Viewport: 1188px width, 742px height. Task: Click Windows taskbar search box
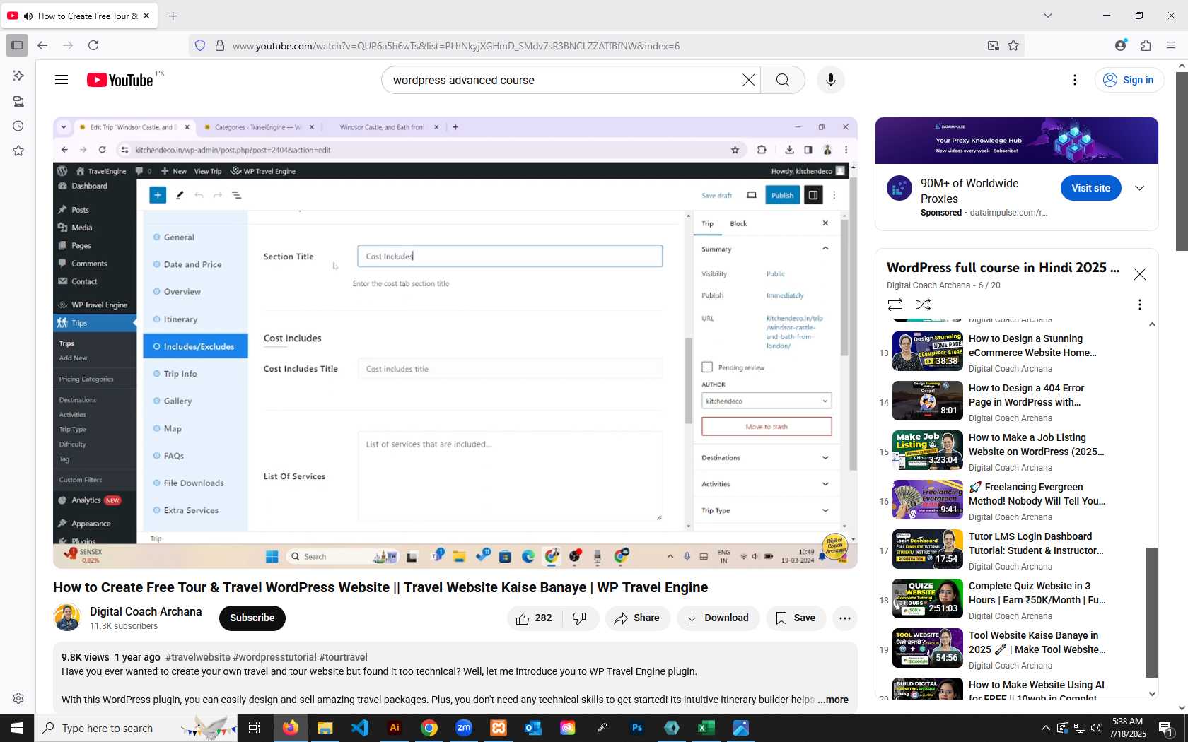coord(136,728)
